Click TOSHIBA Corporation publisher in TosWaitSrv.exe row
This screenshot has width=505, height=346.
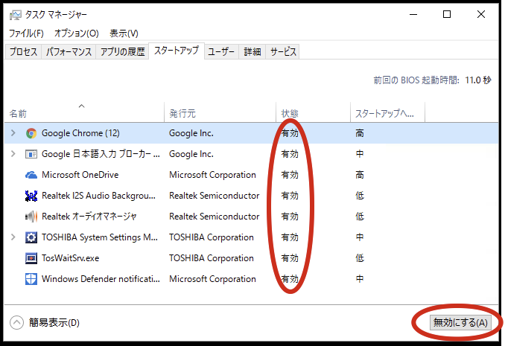point(212,258)
